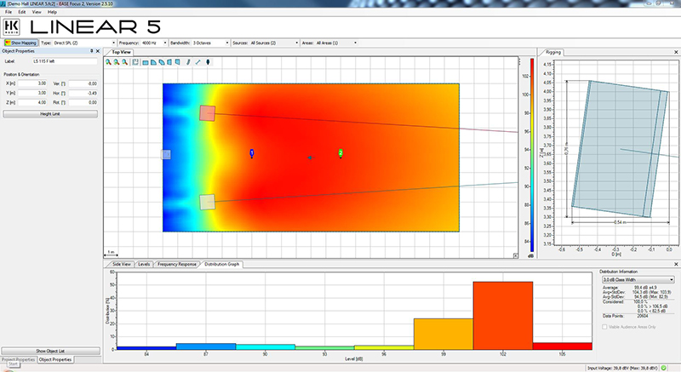Open the Sources dropdown All Sources (2)

coord(274,43)
